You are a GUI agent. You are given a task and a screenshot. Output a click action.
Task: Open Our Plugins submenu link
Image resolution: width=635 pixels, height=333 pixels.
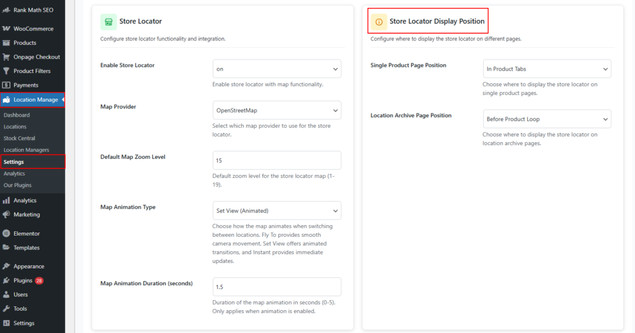coord(17,185)
